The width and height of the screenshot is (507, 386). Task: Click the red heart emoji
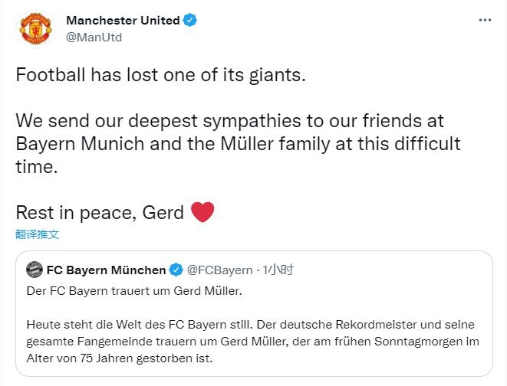202,211
